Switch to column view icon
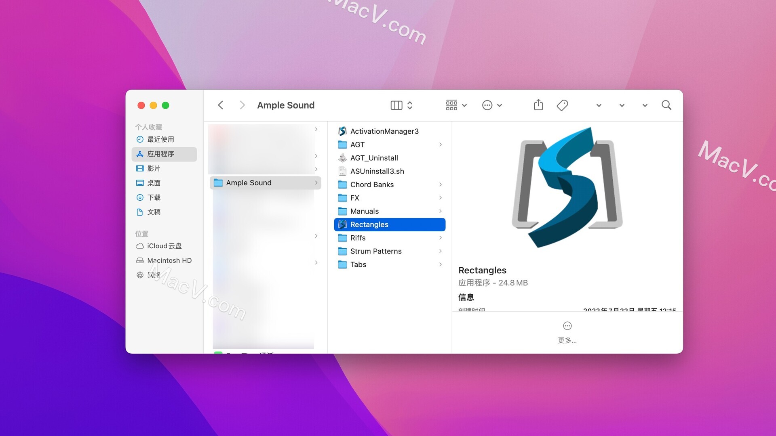776x436 pixels. [396, 105]
